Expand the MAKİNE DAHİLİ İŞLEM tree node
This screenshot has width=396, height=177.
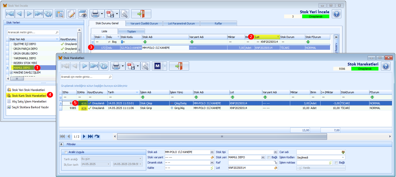(11, 72)
